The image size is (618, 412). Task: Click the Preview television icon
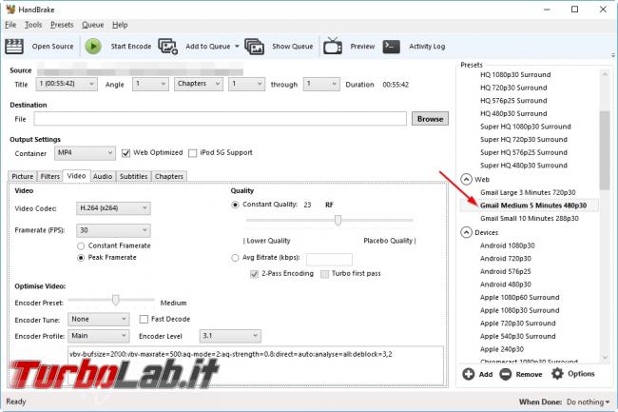tap(333, 46)
